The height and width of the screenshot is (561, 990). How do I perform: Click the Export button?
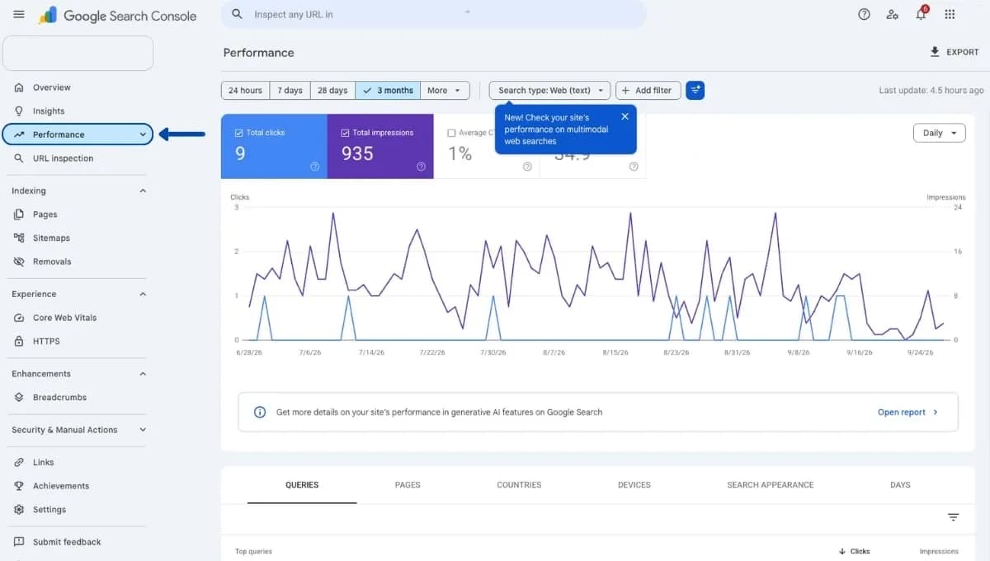click(x=954, y=52)
